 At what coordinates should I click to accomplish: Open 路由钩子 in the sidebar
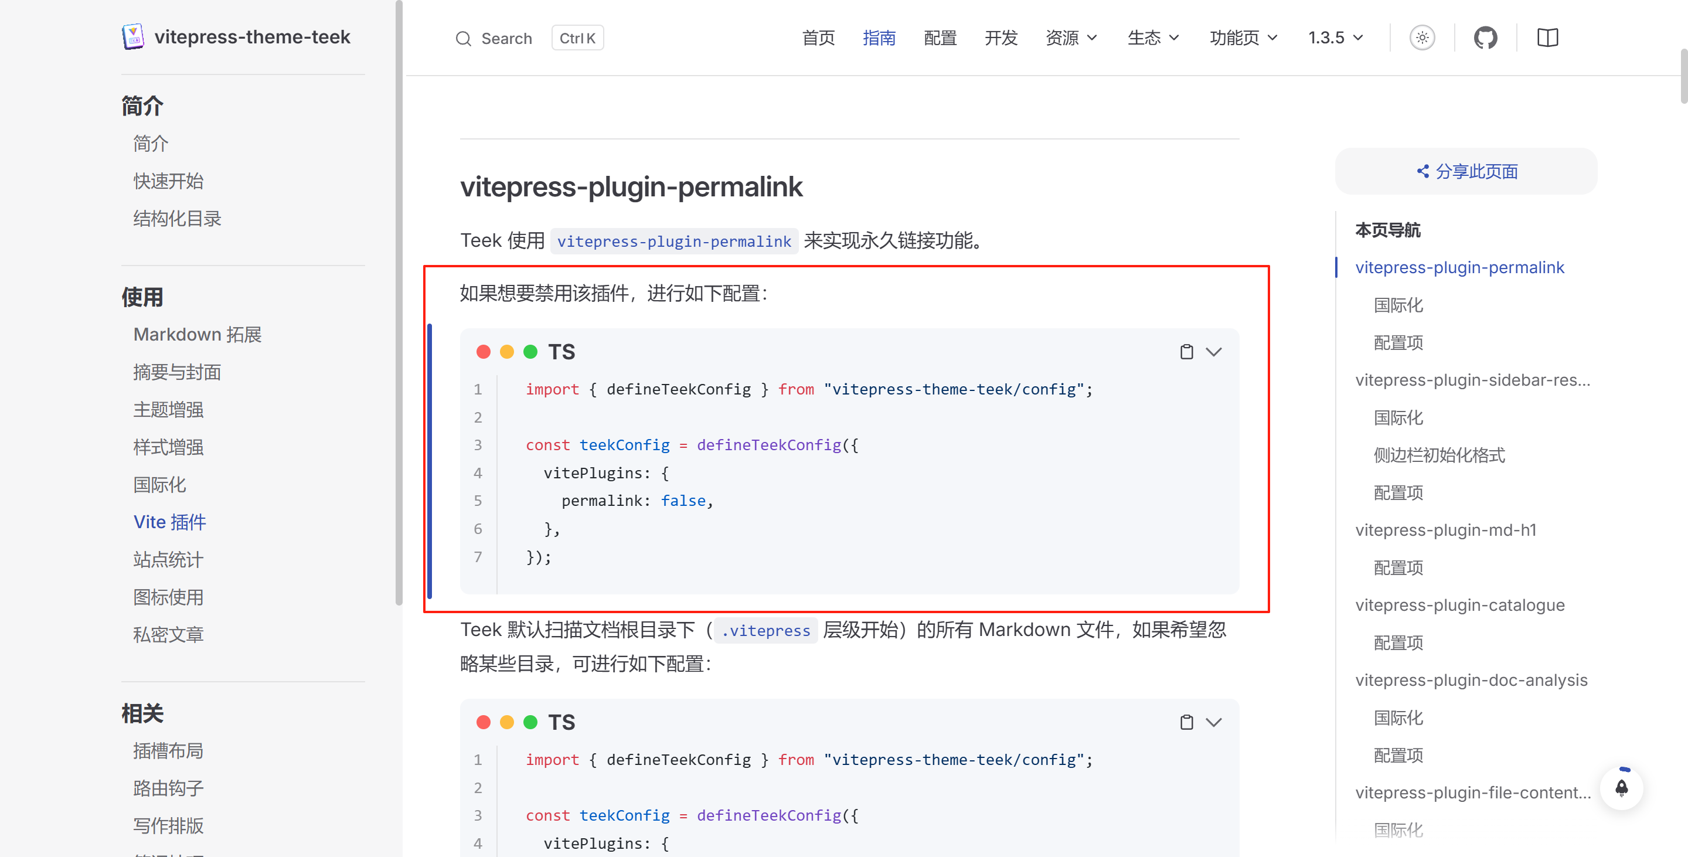pyautogui.click(x=168, y=788)
